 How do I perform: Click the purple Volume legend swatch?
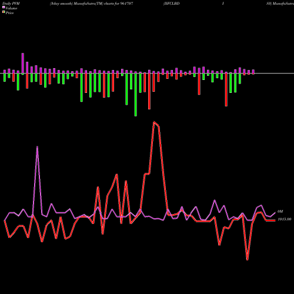(4, 7)
